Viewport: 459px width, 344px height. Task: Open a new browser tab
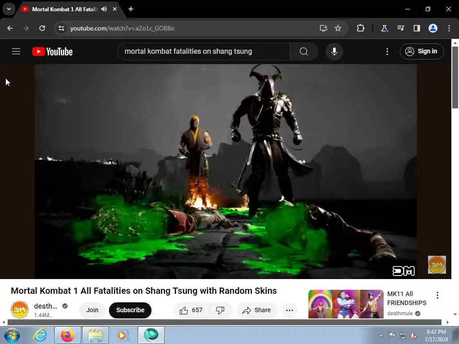(131, 9)
